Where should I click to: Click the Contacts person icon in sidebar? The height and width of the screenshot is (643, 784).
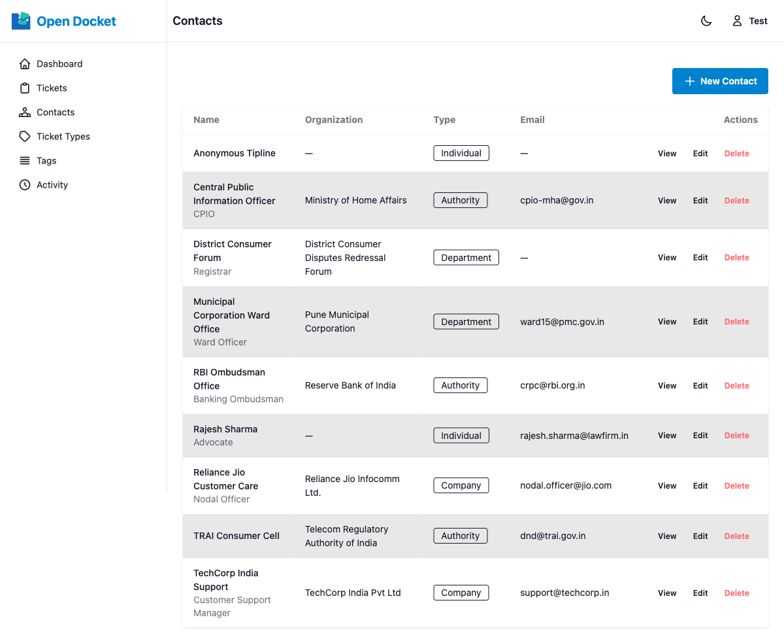(25, 112)
